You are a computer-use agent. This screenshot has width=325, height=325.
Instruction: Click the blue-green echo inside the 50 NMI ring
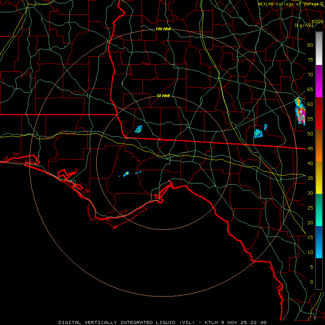138,129
